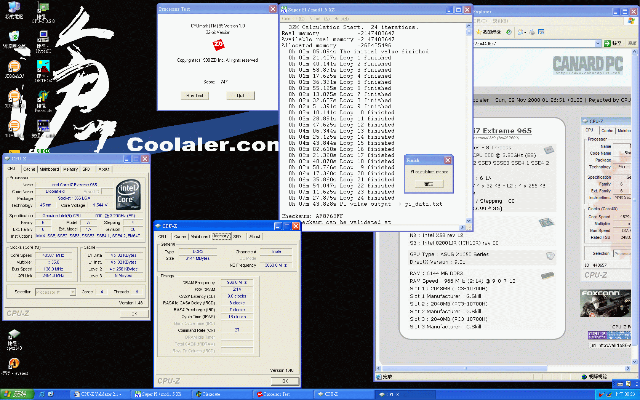This screenshot has height=400, width=640.
Task: Open the History clock icon in Internet Explorer
Action: click(x=509, y=32)
